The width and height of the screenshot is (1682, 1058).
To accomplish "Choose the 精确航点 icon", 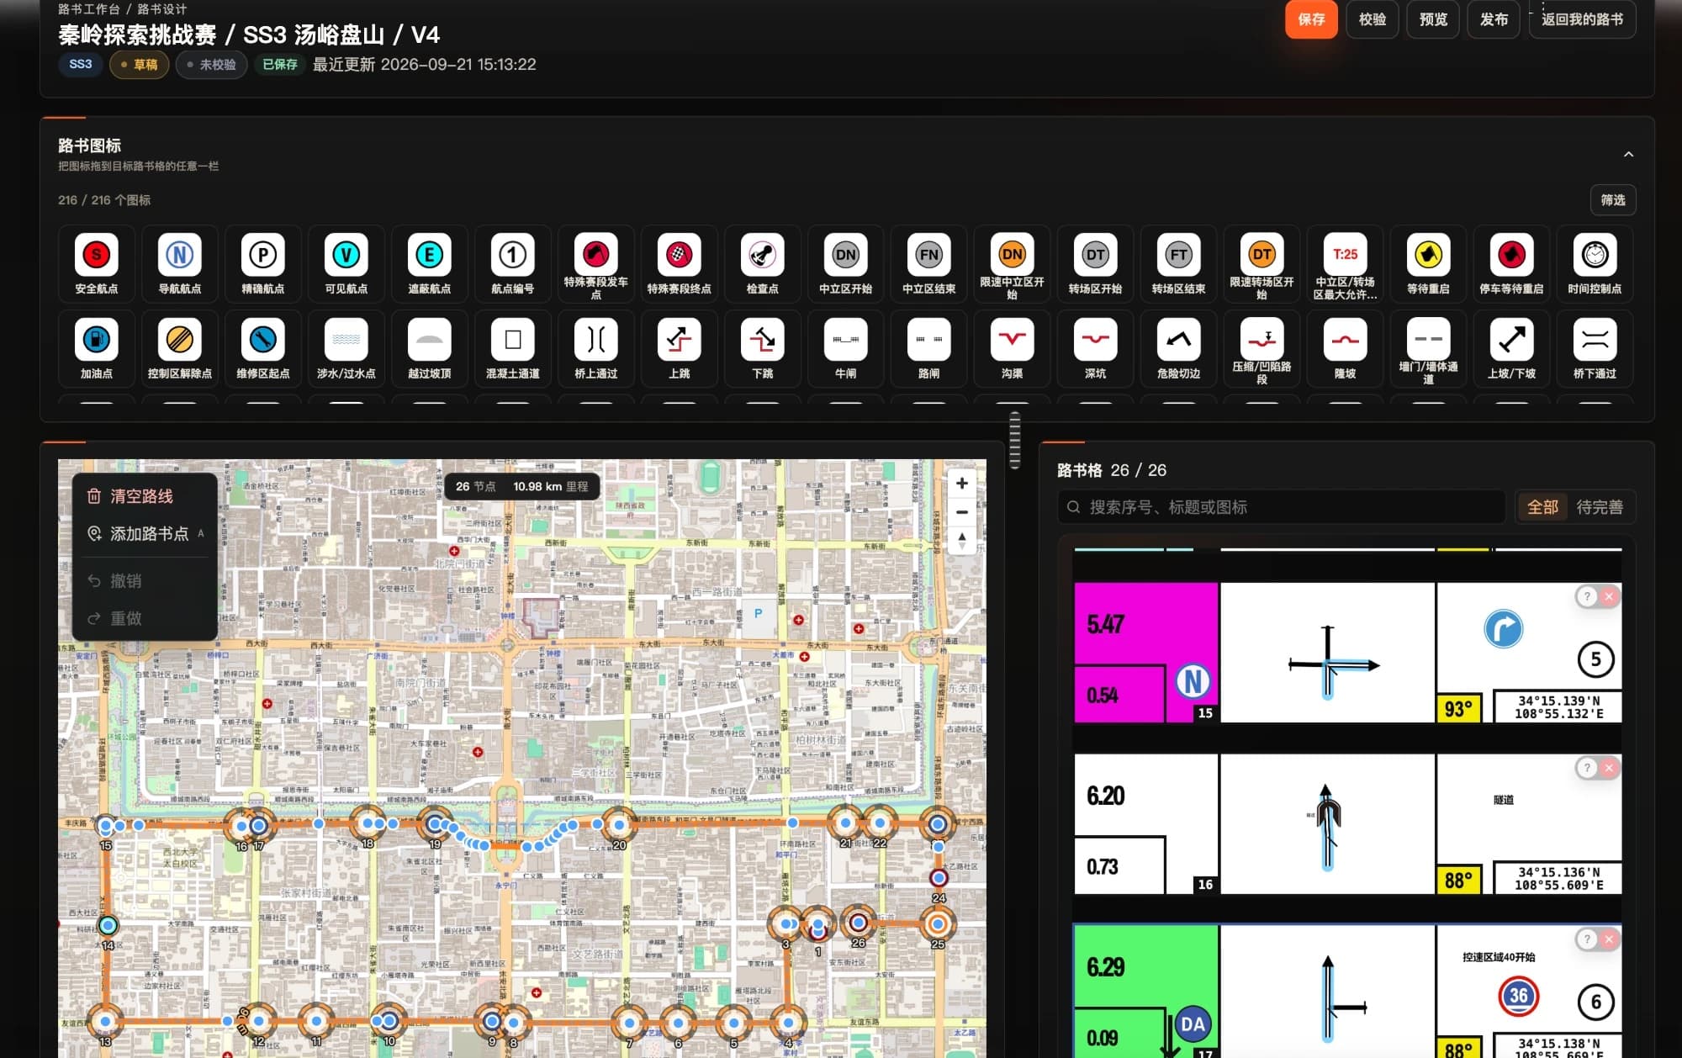I will pos(262,263).
